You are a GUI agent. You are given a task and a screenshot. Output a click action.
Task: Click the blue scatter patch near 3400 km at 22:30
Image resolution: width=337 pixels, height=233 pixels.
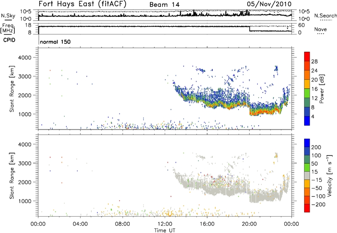tap(276, 69)
